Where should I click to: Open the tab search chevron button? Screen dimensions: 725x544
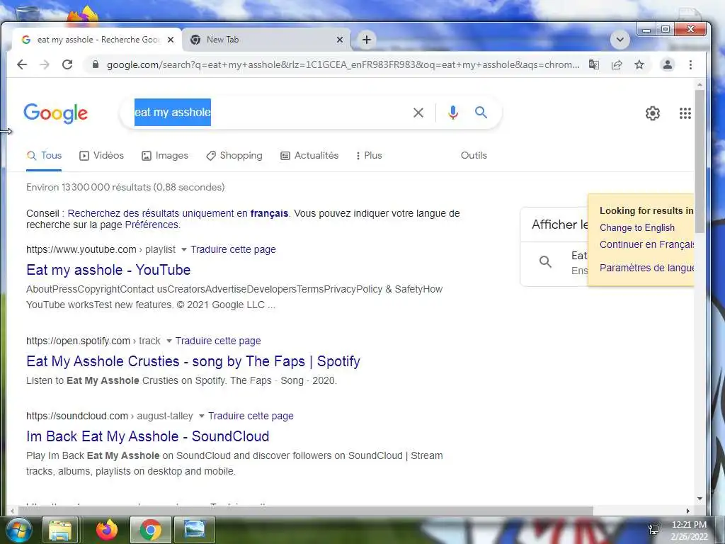[x=620, y=40]
